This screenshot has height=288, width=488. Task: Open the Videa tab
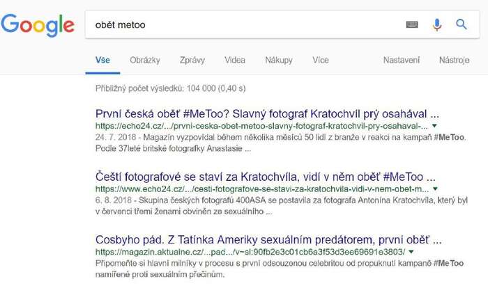pyautogui.click(x=235, y=60)
